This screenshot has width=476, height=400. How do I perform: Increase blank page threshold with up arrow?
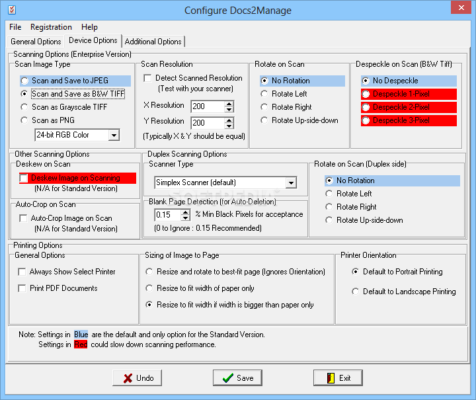click(x=186, y=212)
